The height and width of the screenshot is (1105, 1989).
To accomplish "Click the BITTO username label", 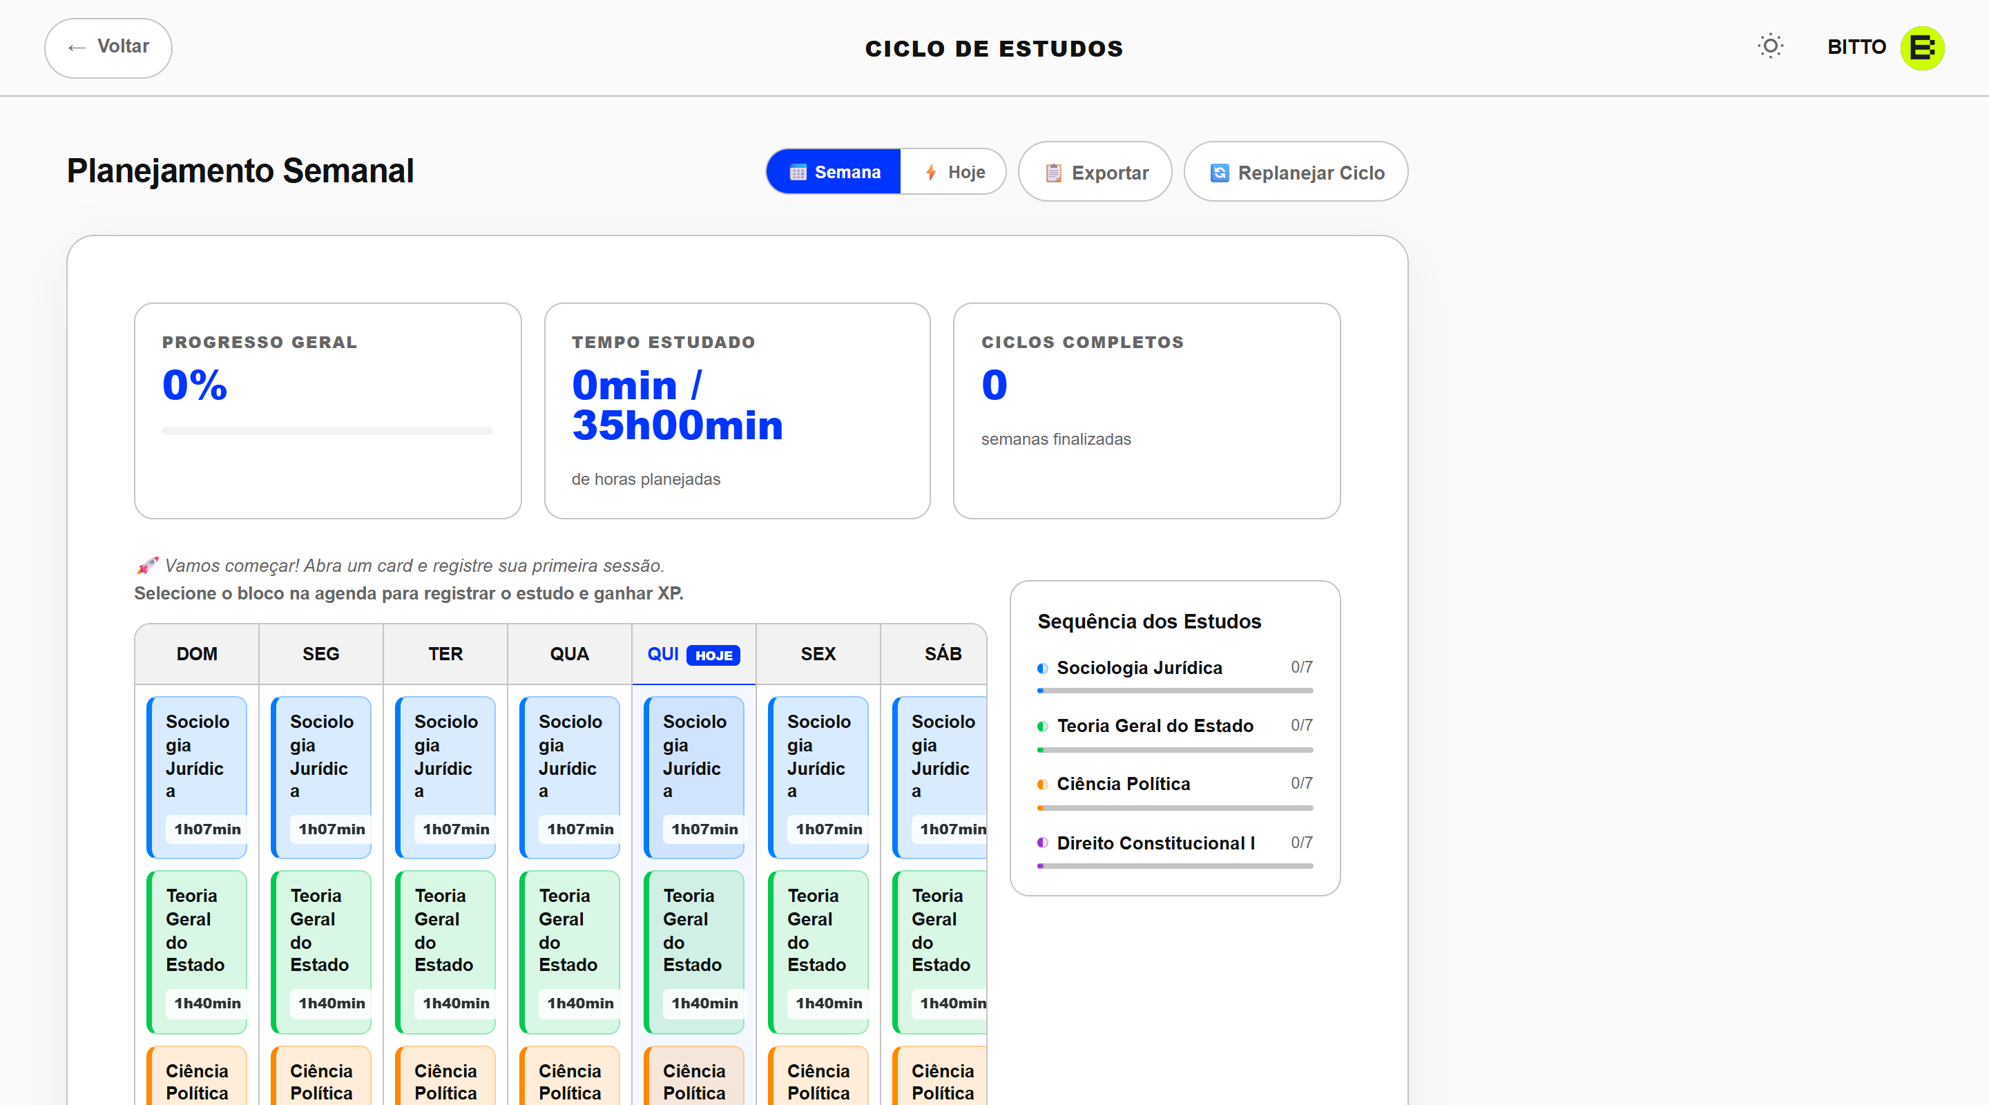I will click(1856, 47).
